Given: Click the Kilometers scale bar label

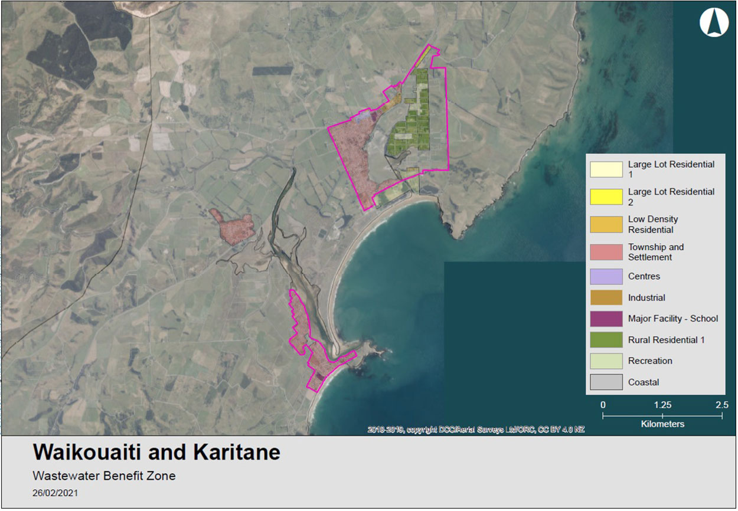Looking at the screenshot, I should [x=662, y=424].
